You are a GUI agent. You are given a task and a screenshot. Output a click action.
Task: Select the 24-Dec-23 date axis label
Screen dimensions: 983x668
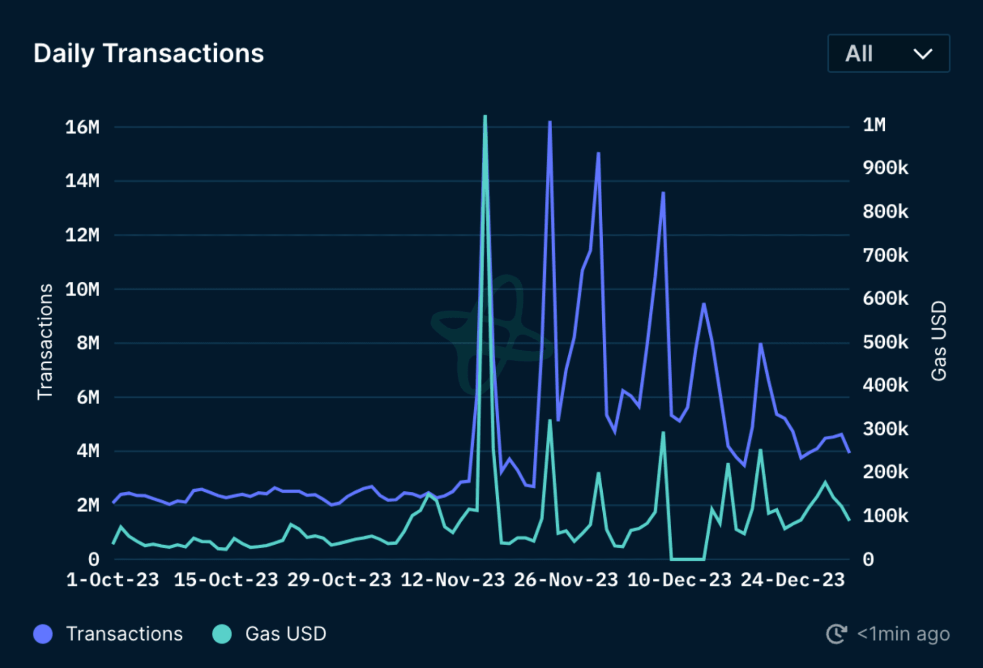click(x=792, y=580)
